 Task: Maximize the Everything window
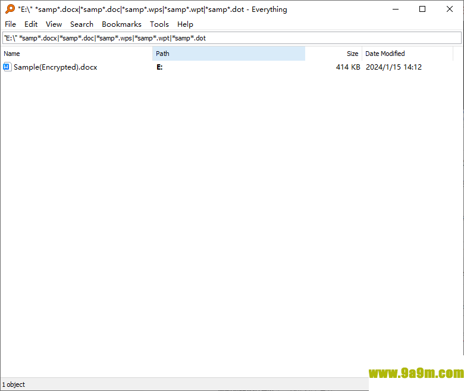tap(422, 9)
